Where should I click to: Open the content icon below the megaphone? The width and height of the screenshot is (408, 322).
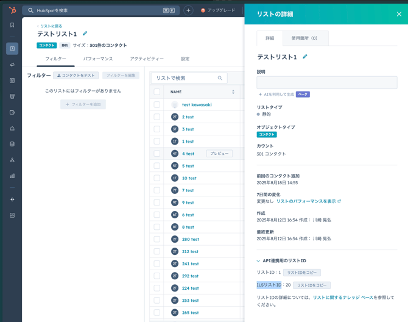(x=12, y=80)
